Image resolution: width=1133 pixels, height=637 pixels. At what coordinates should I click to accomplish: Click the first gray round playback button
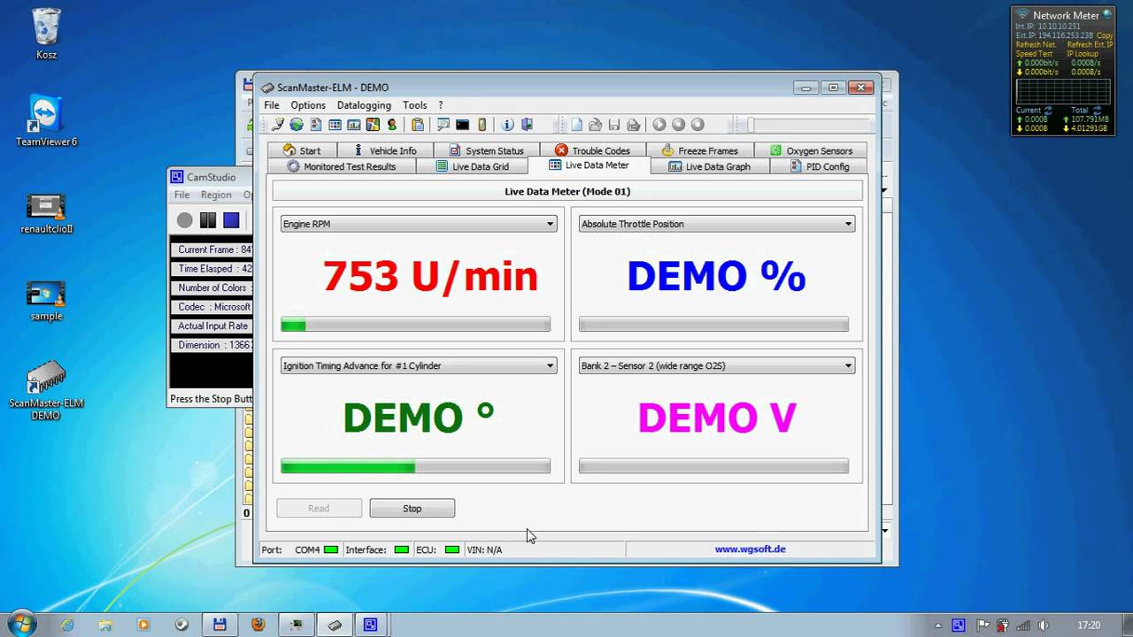[x=659, y=125]
